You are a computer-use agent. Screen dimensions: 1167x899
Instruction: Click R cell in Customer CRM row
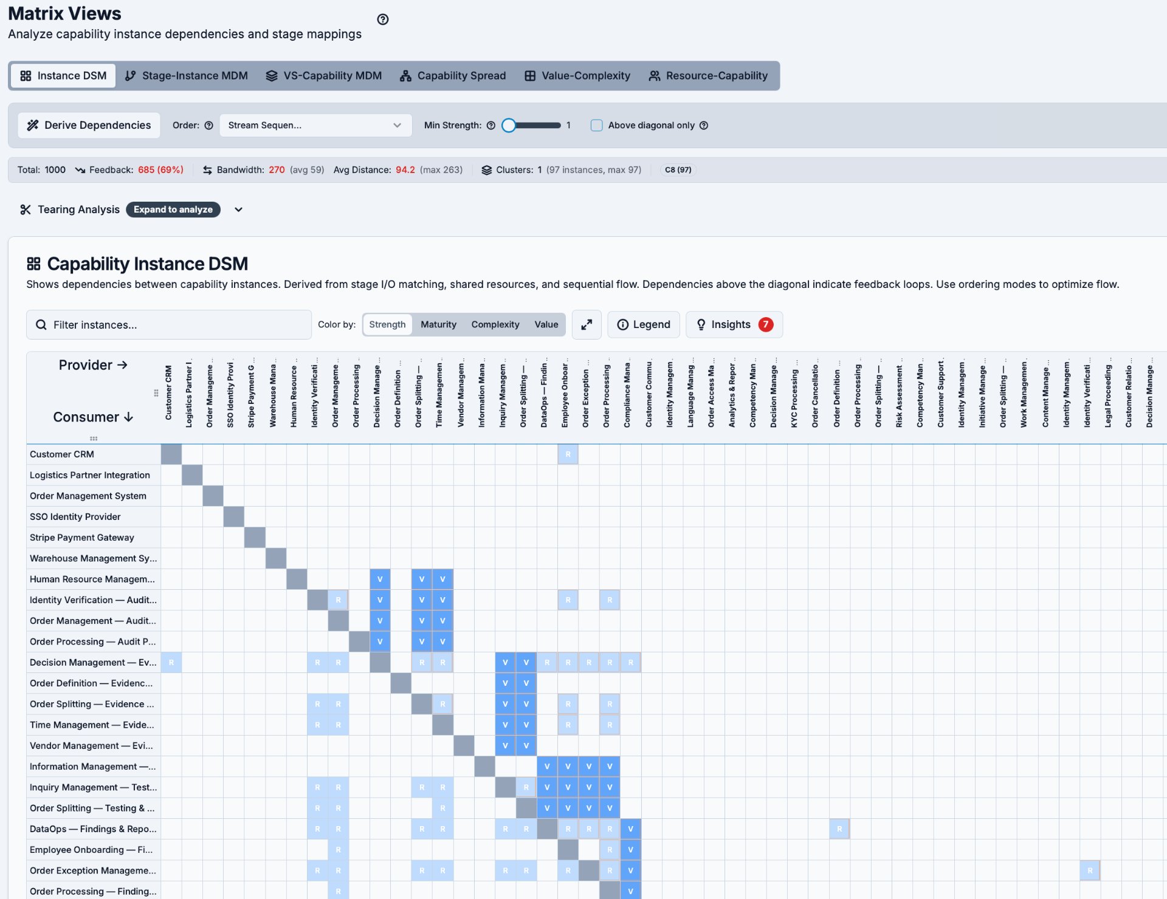568,454
